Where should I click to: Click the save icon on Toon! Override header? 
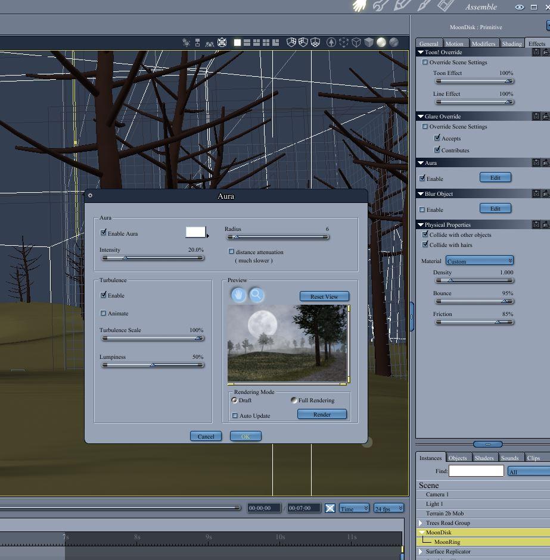(x=536, y=52)
